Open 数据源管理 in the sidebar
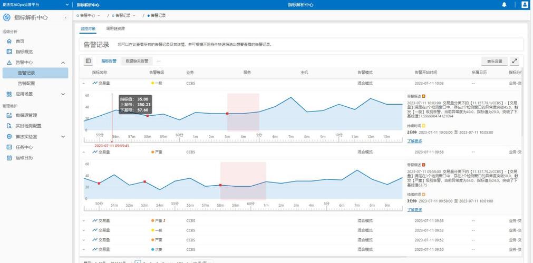Viewport: 533px width, 263px height. 26,115
